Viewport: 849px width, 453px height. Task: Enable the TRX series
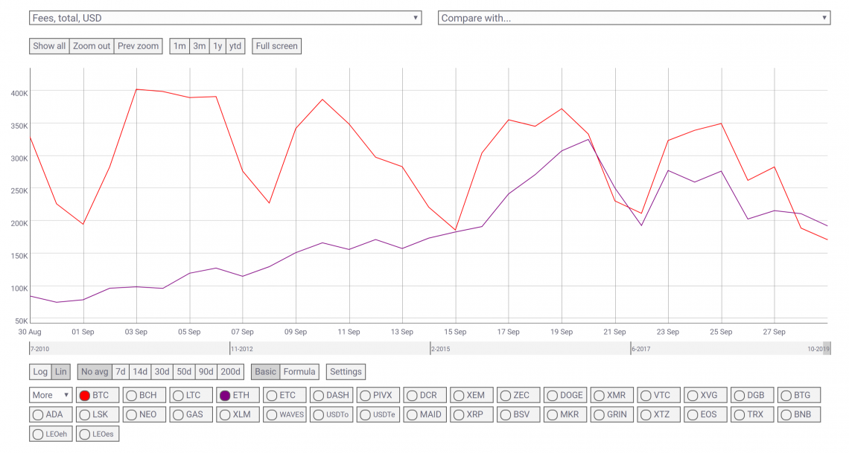click(x=752, y=414)
